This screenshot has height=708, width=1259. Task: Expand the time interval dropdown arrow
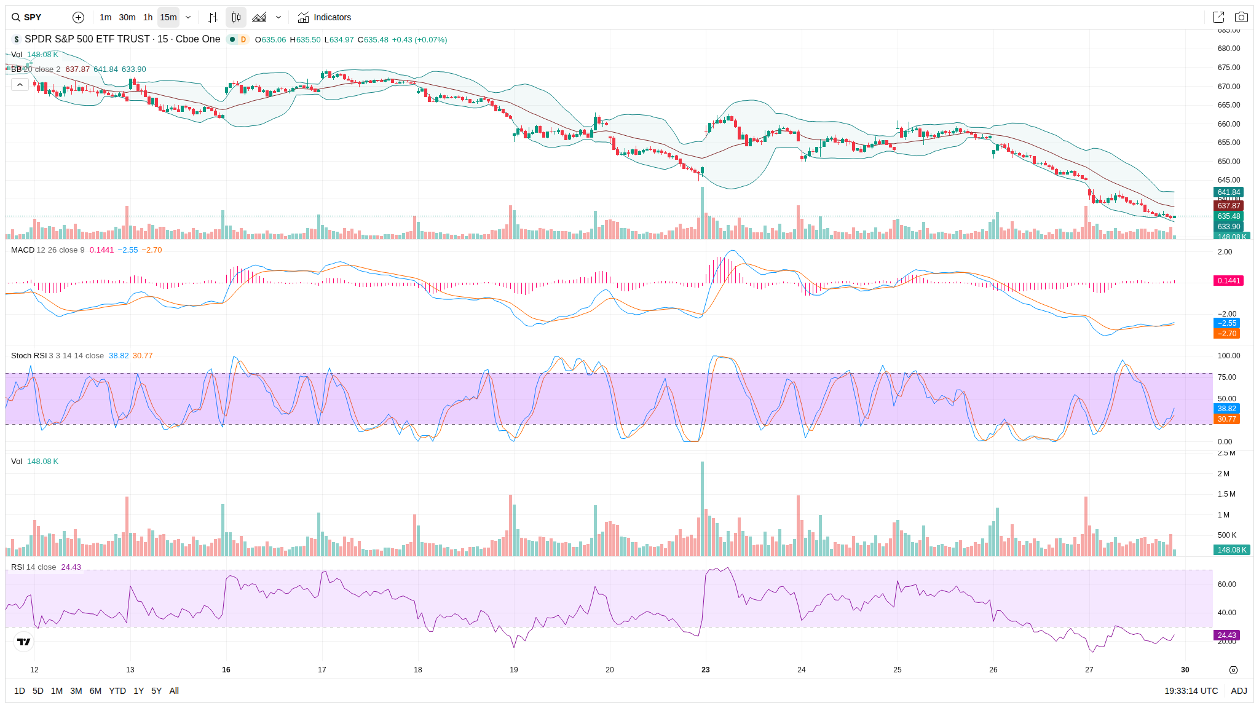point(188,17)
